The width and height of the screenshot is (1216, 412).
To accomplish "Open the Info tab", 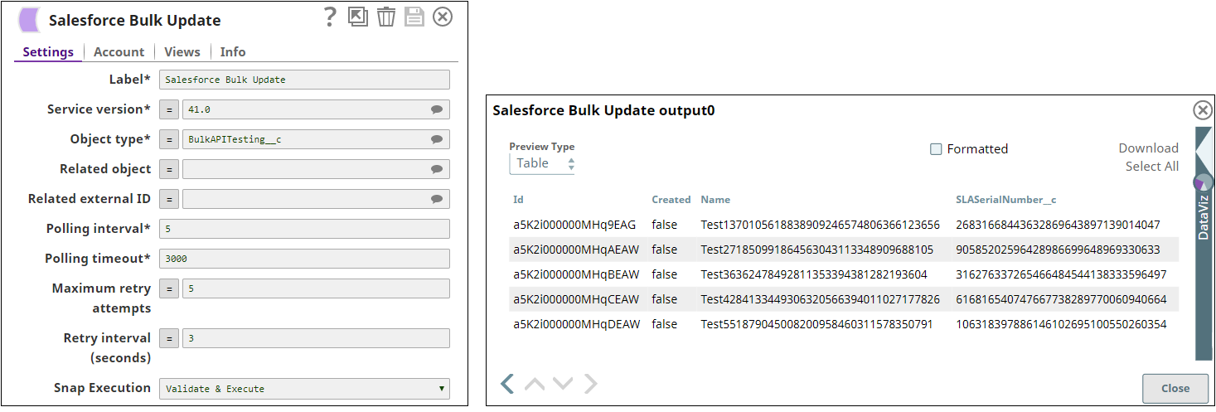I will 233,51.
